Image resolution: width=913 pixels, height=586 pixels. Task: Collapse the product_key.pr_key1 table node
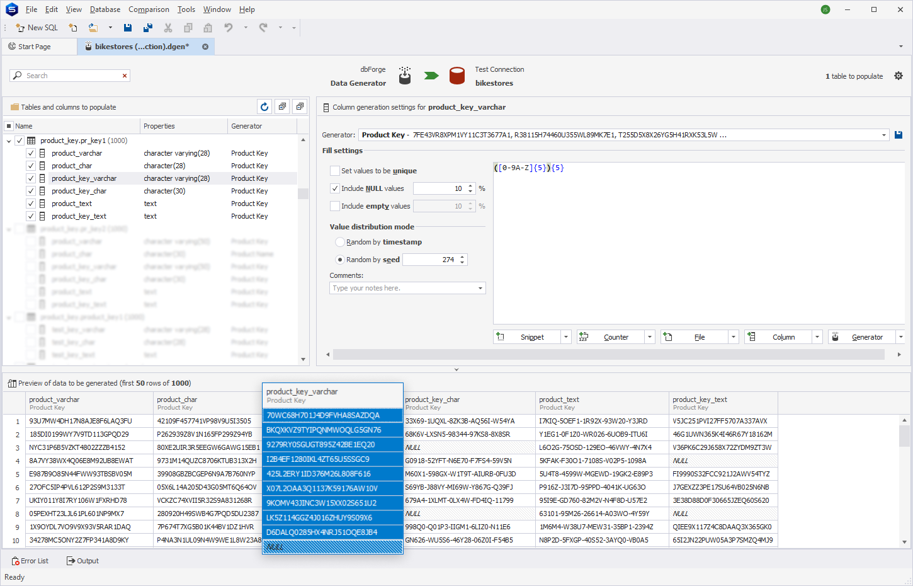tap(9, 141)
